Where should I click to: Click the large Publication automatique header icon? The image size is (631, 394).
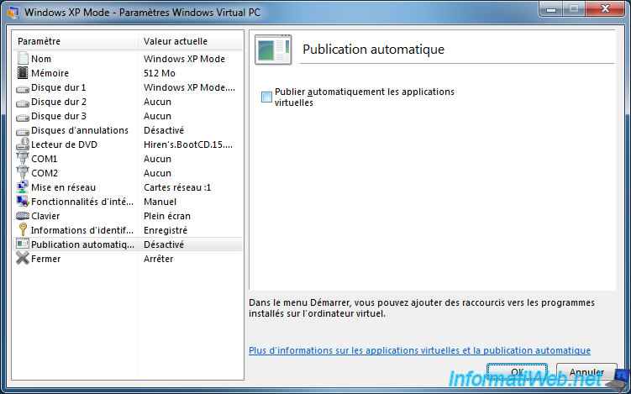pos(273,50)
